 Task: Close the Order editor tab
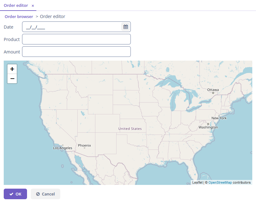pos(33,6)
